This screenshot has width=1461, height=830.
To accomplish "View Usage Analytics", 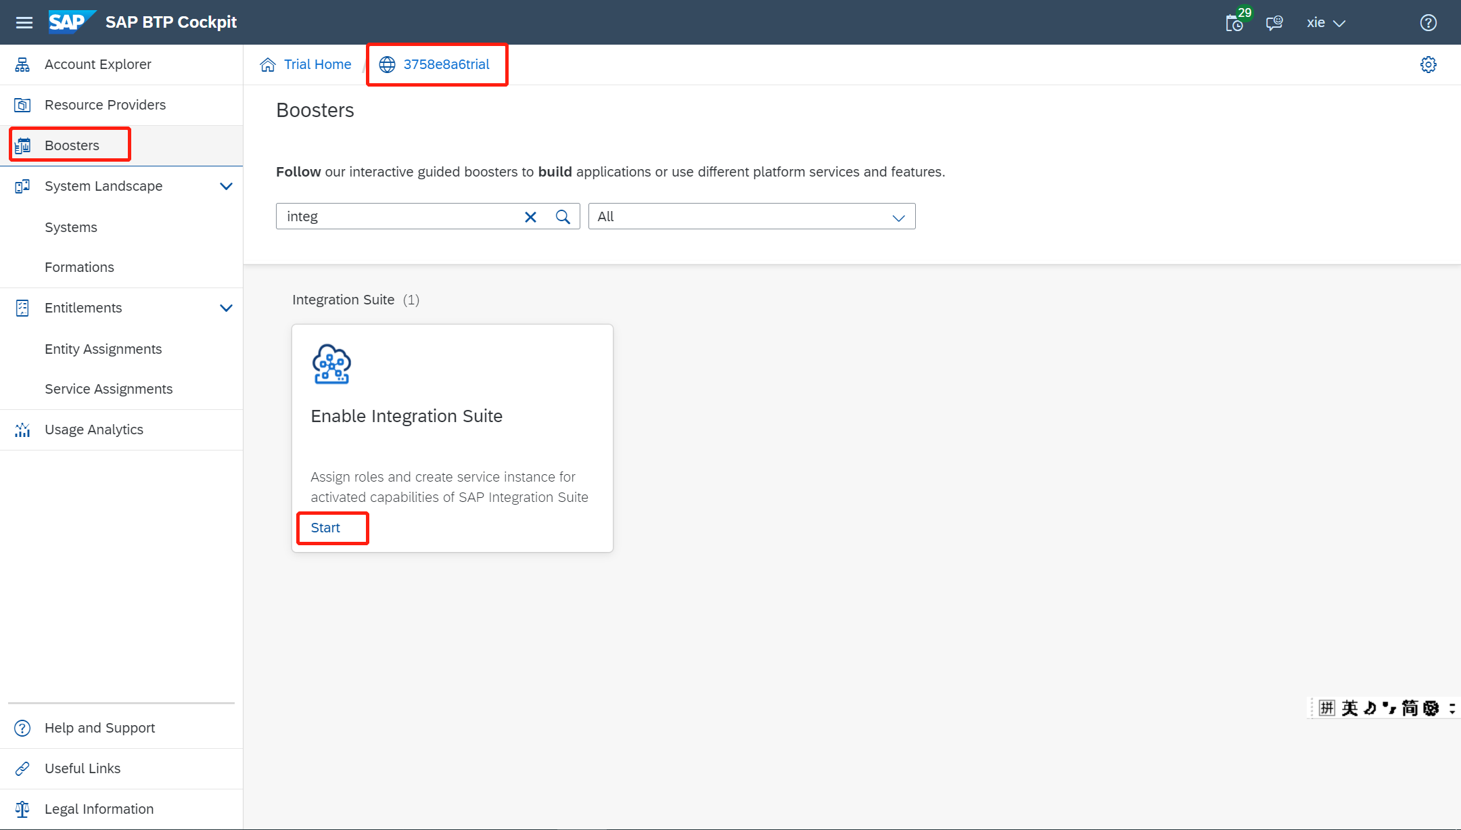I will coord(122,430).
